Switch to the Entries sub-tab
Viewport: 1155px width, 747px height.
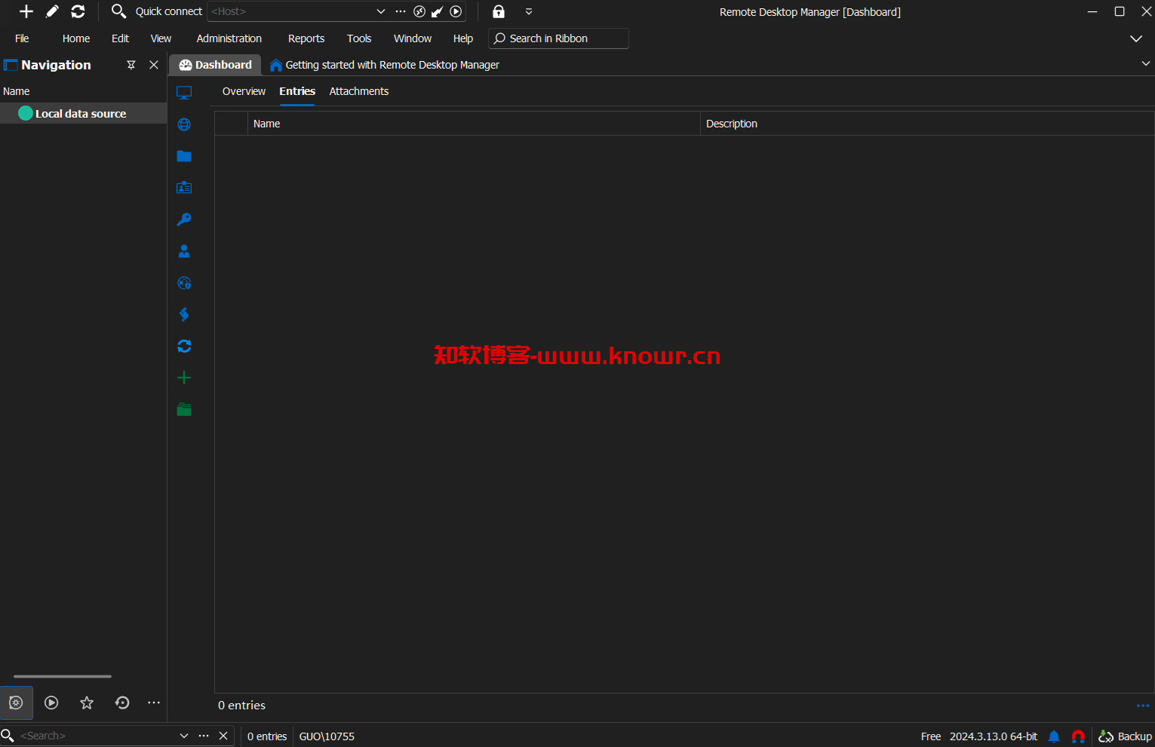pyautogui.click(x=297, y=91)
